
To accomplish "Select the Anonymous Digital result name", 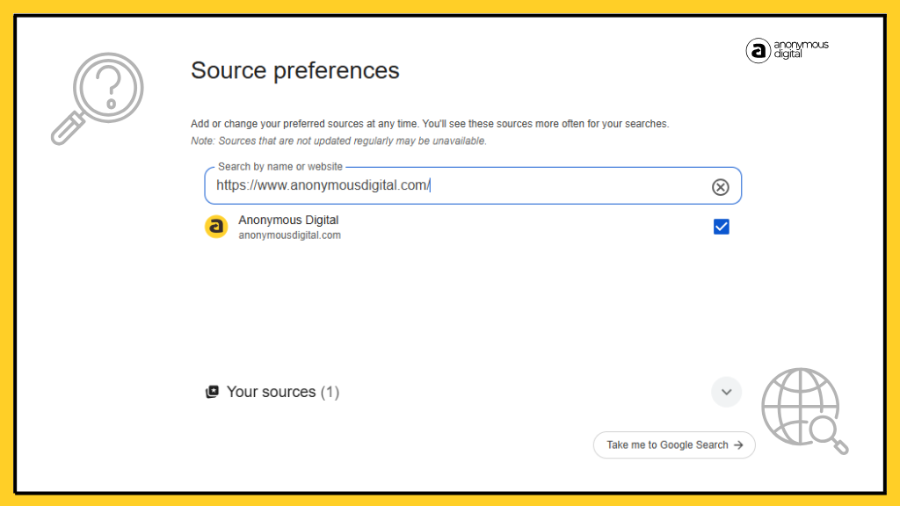I will point(288,220).
